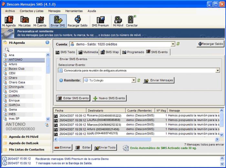Screen dimensions: 226x168
Task: Open the Mis Listas toolbar icon
Action: tap(24, 21)
